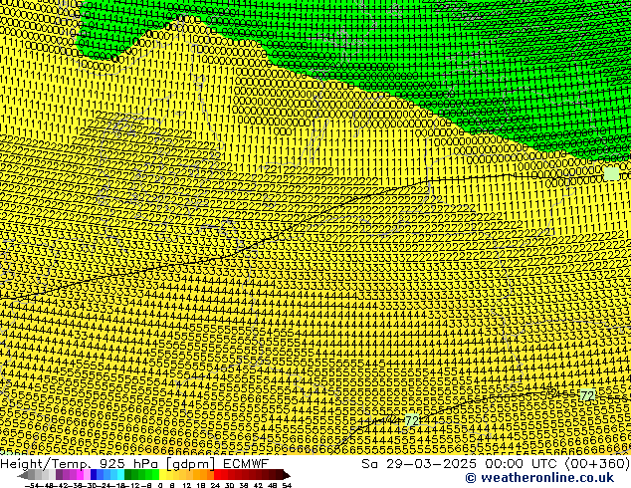631x488 pixels.
Task: Pick the cyan legend swatch at -18
Action: (x=120, y=474)
